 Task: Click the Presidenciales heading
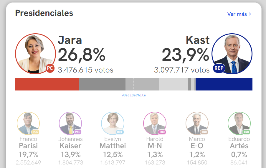pyautogui.click(x=44, y=13)
